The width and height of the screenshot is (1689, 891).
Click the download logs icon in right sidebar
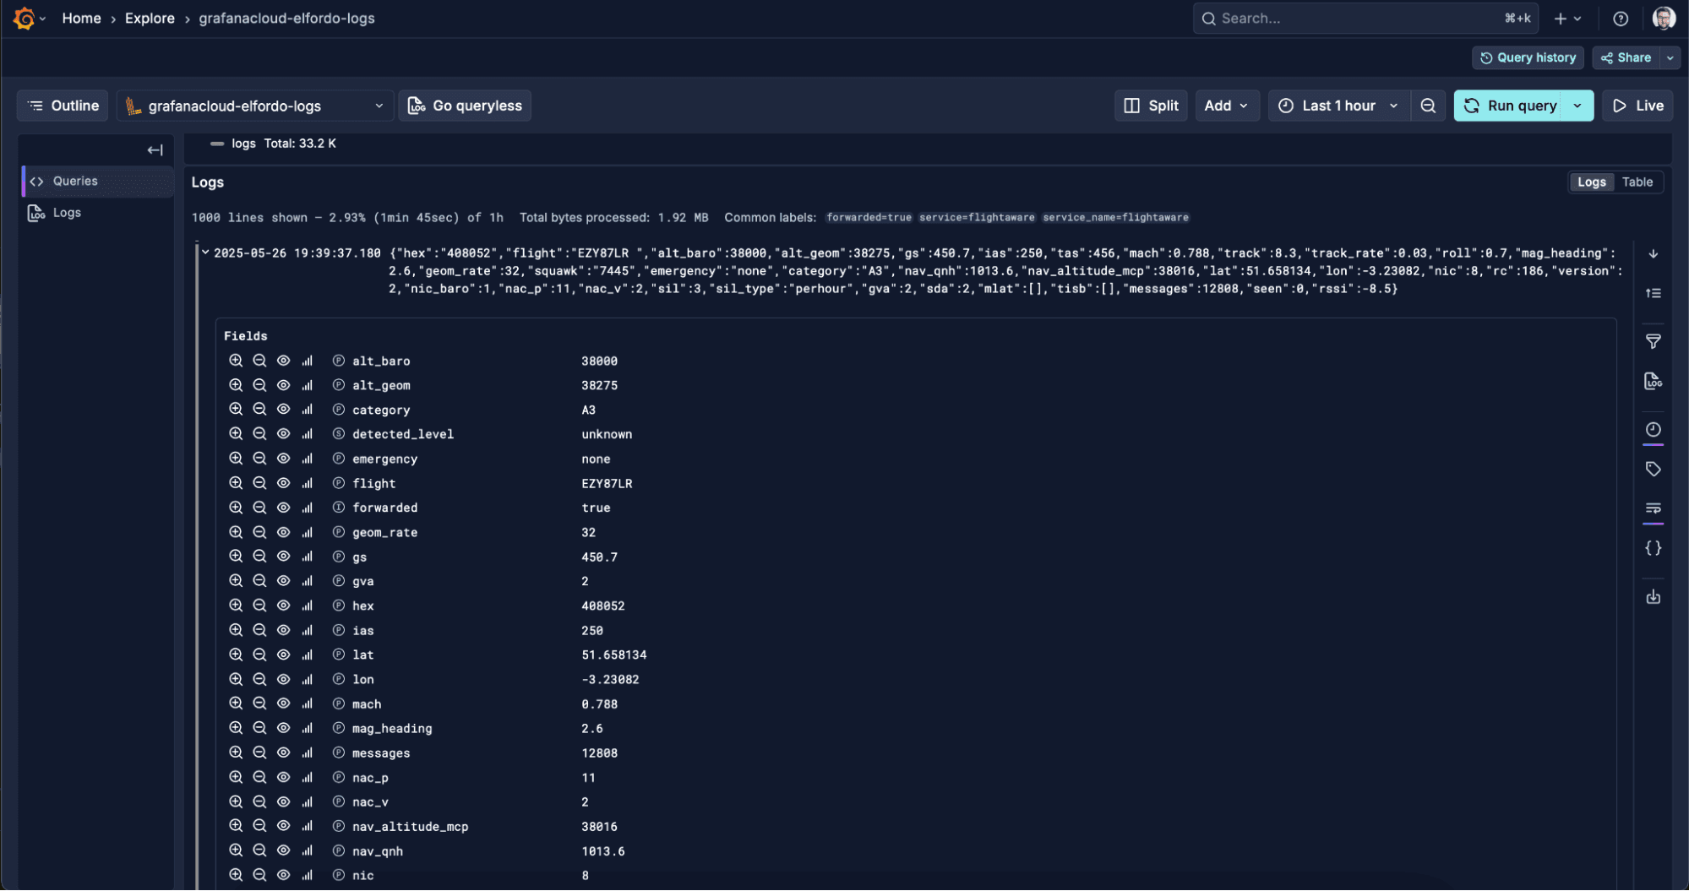point(1654,596)
